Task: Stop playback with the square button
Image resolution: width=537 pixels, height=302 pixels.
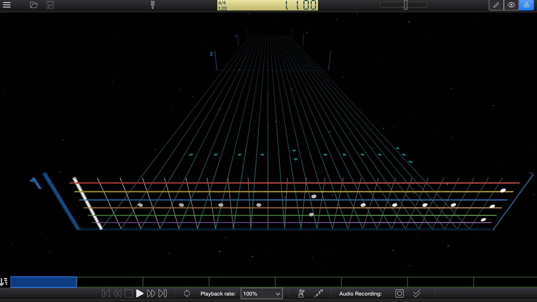Action: click(x=128, y=294)
